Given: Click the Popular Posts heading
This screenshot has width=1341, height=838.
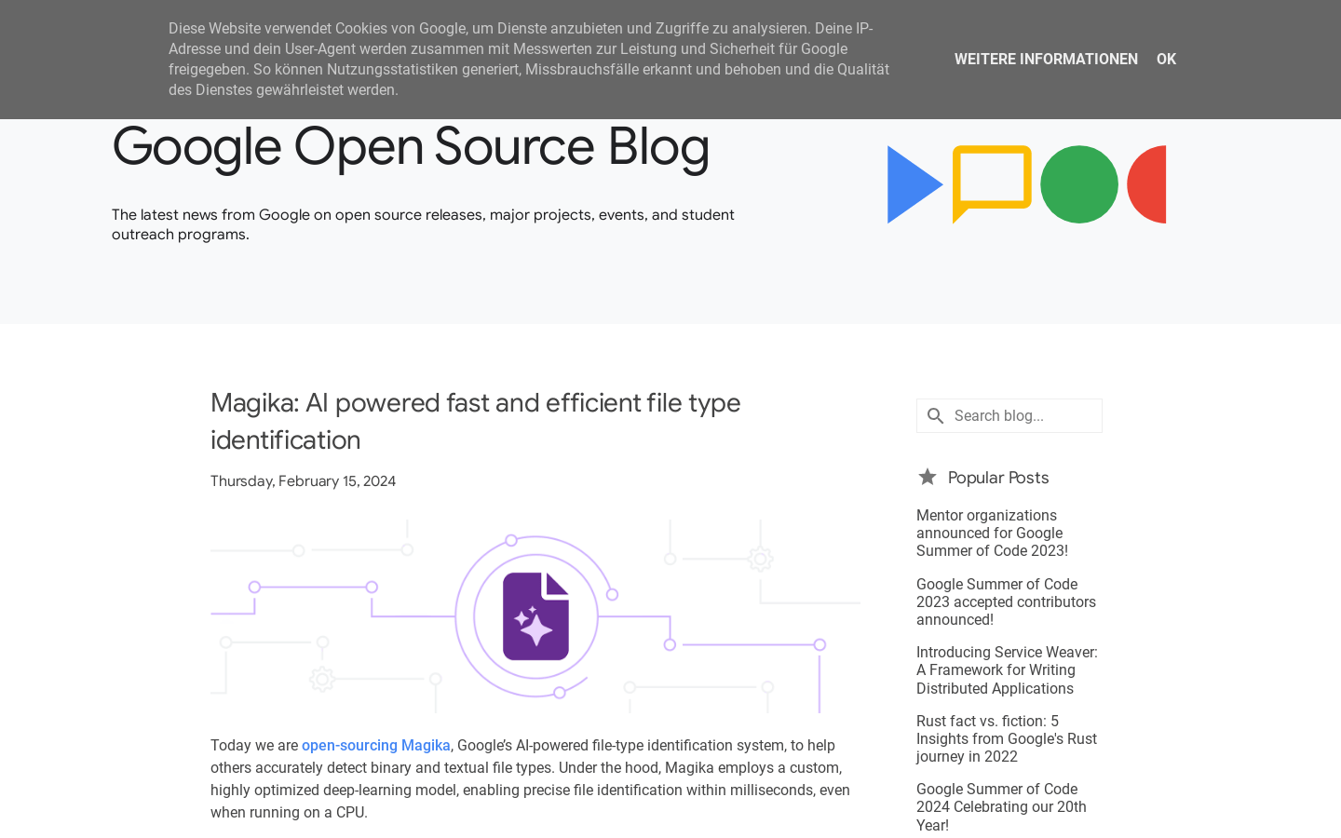Looking at the screenshot, I should click(x=997, y=478).
